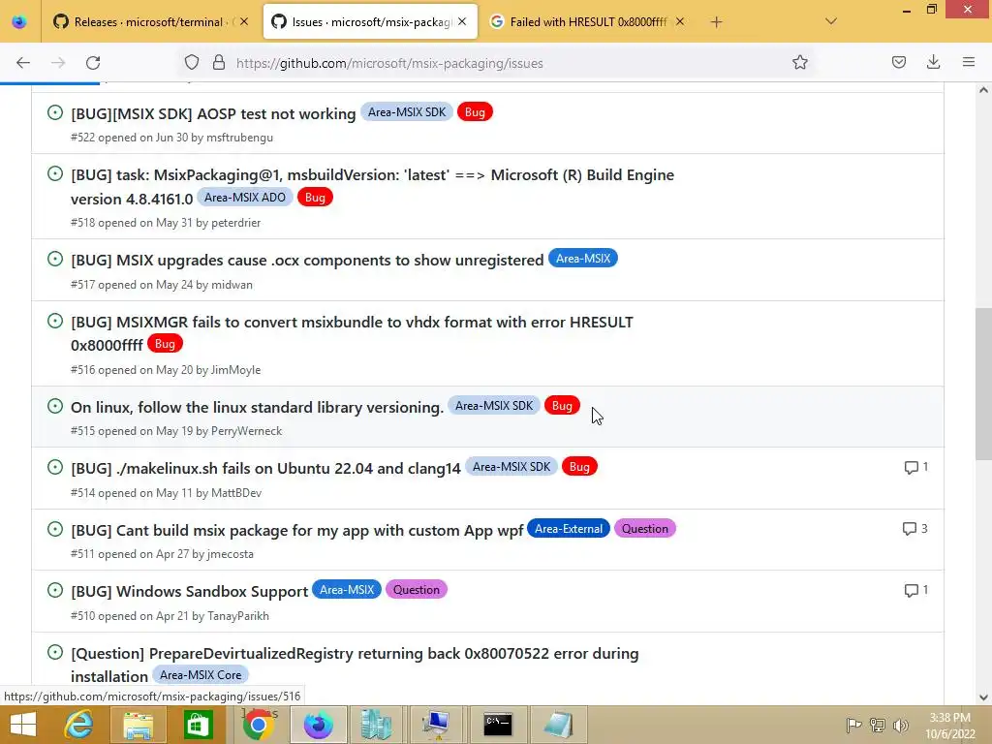
Task: Click the scrollbar up arrow
Action: (x=983, y=90)
